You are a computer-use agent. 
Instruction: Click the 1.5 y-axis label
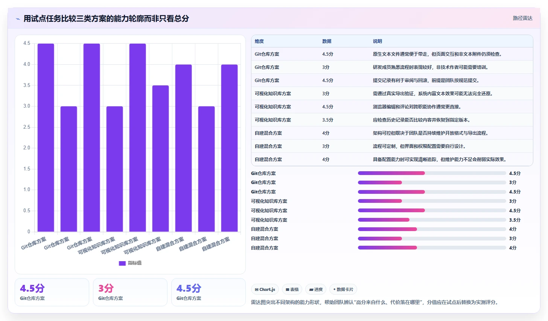coord(27,169)
